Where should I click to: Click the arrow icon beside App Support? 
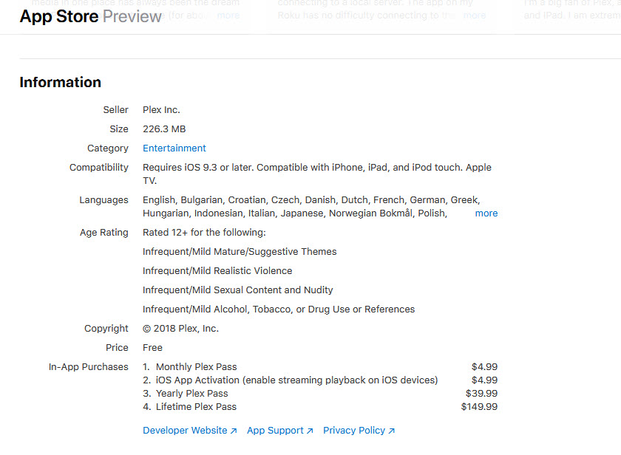click(x=310, y=431)
